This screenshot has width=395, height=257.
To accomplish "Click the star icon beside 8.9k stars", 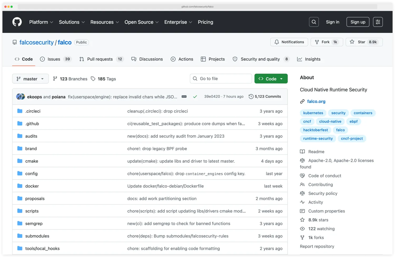I will coord(302,220).
